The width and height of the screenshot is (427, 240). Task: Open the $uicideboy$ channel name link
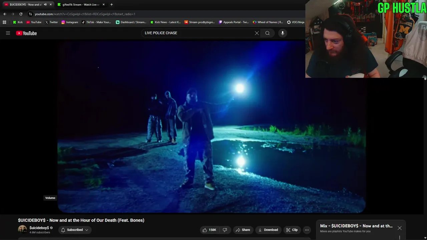[39, 228]
